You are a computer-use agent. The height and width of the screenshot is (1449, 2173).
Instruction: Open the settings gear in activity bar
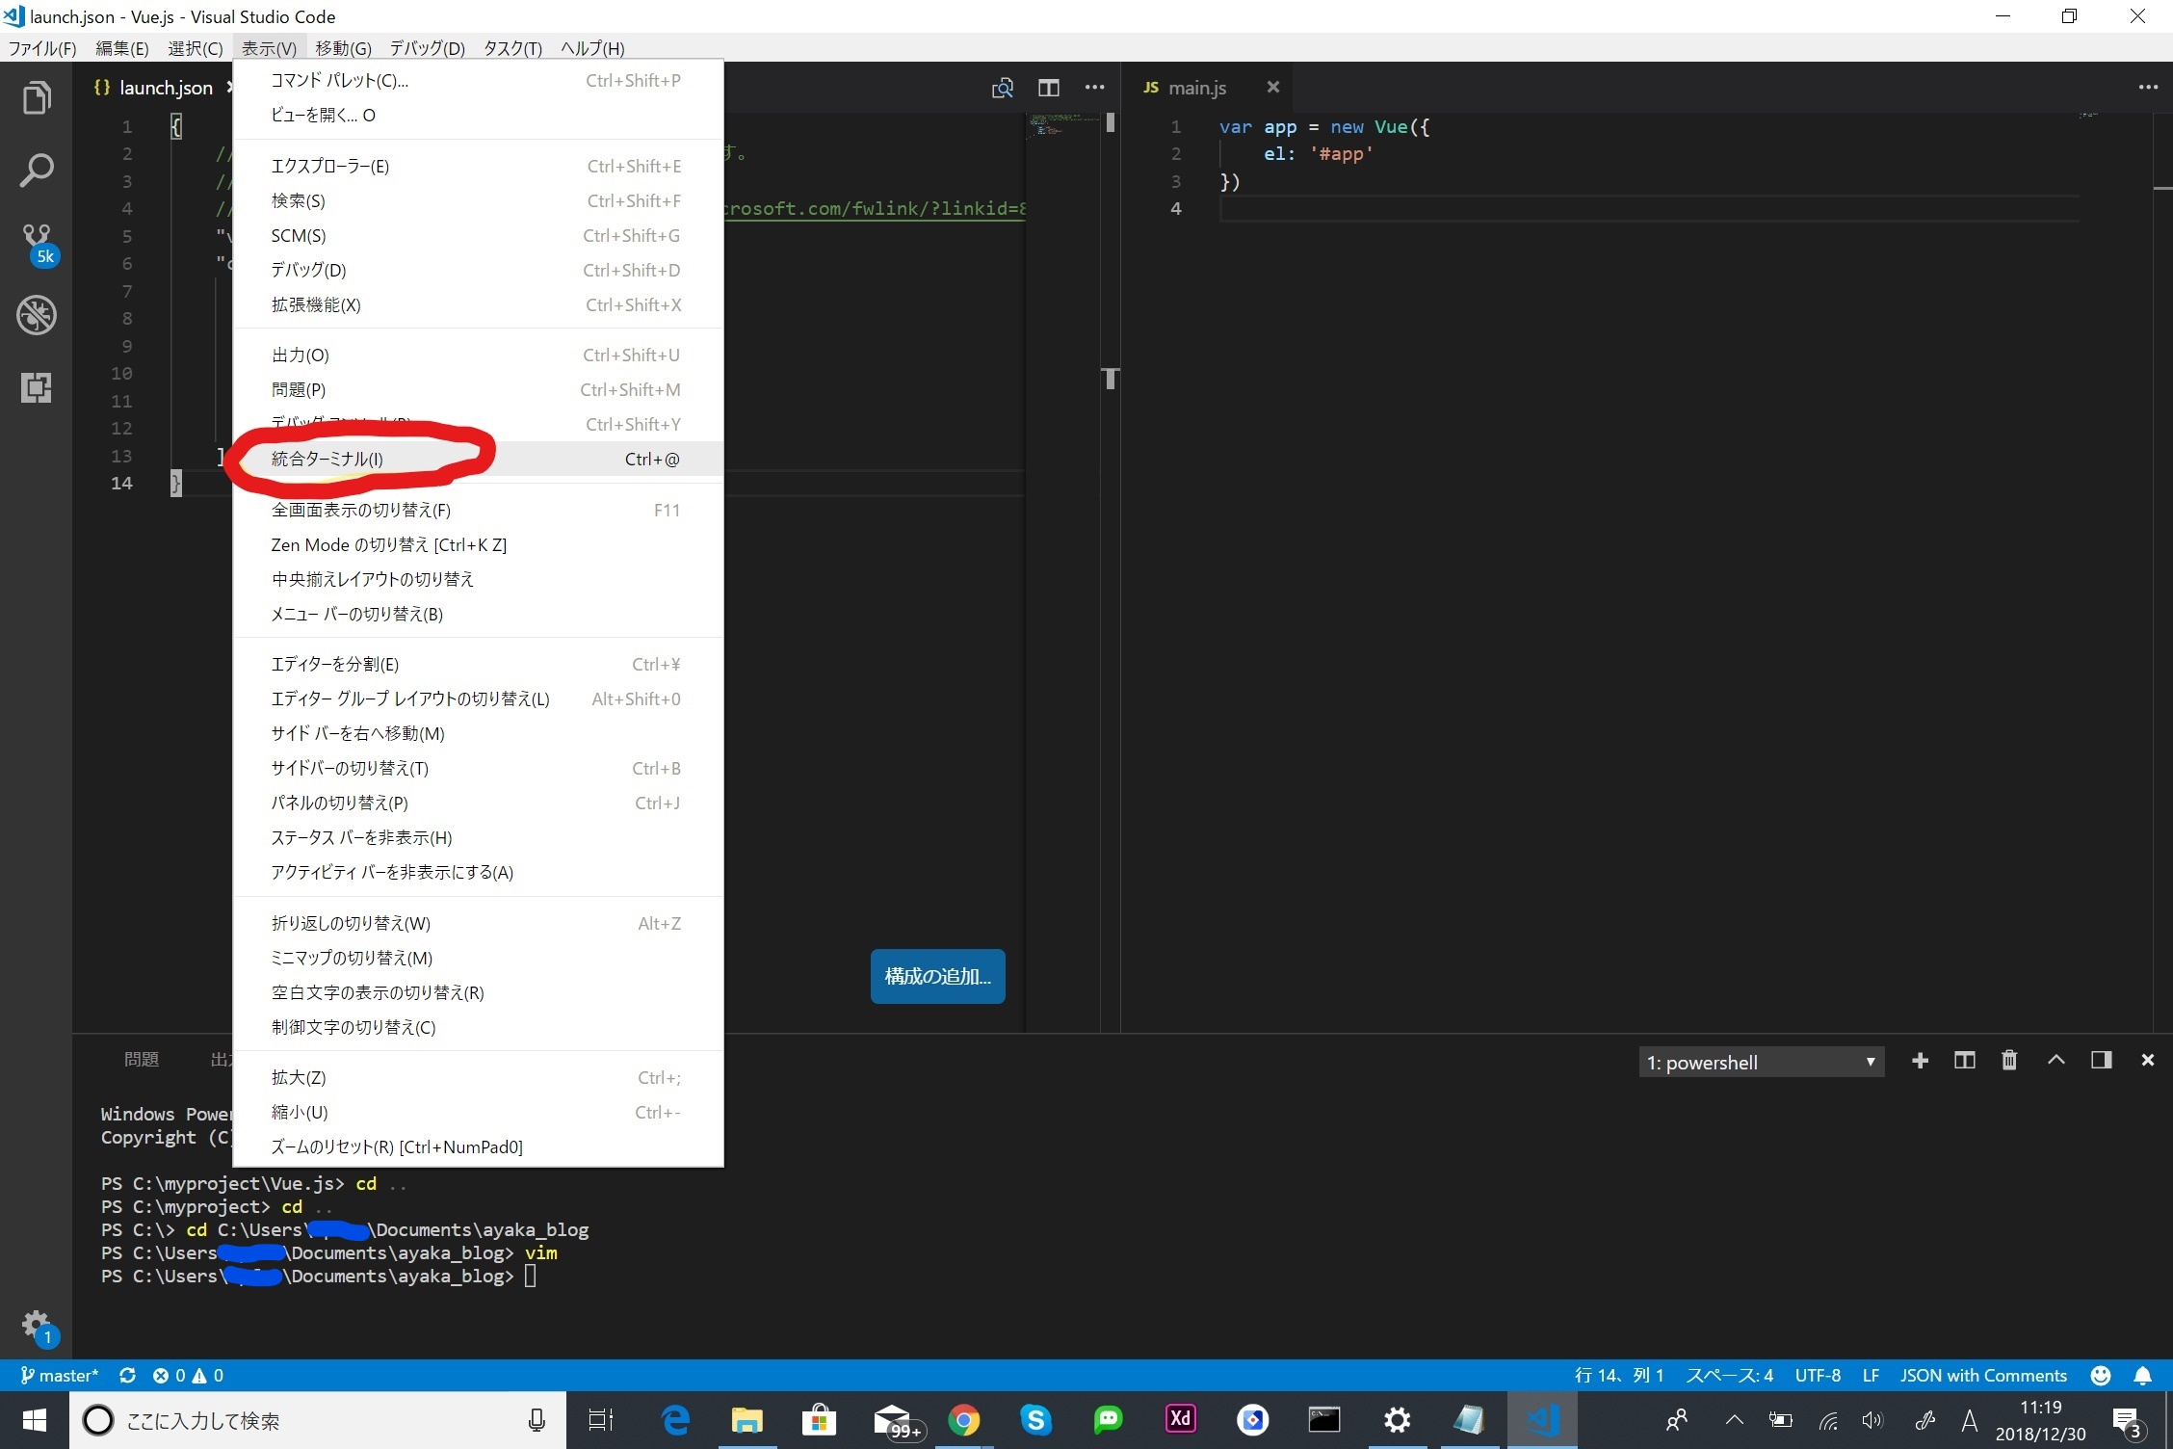point(37,1326)
